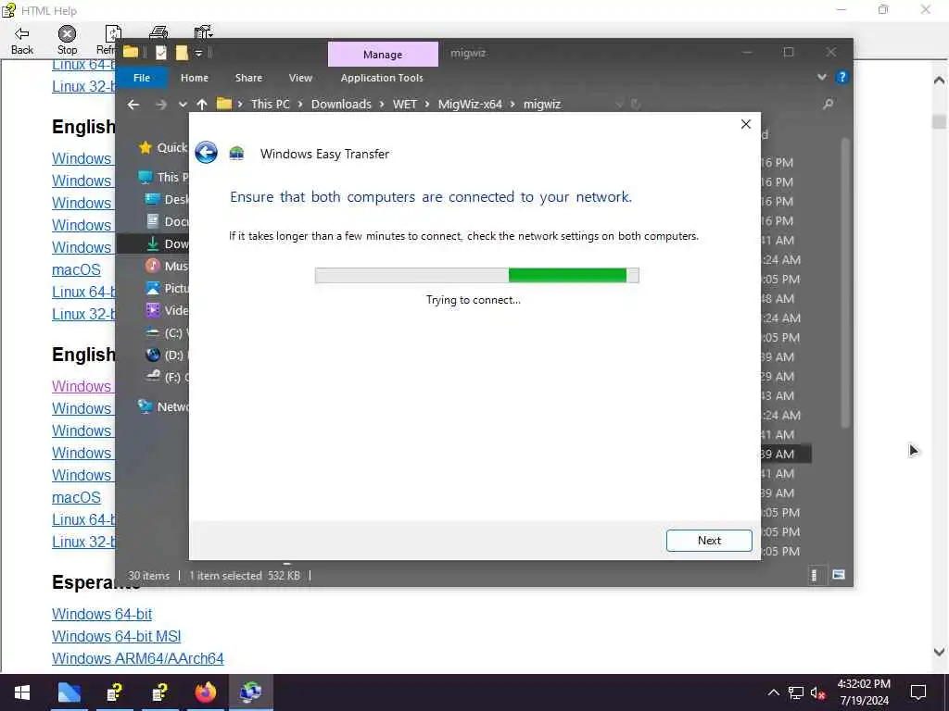Open Videos folder in navigation pane

167,310
